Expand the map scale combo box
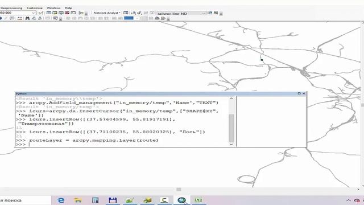The image size is (364, 205). (34, 13)
